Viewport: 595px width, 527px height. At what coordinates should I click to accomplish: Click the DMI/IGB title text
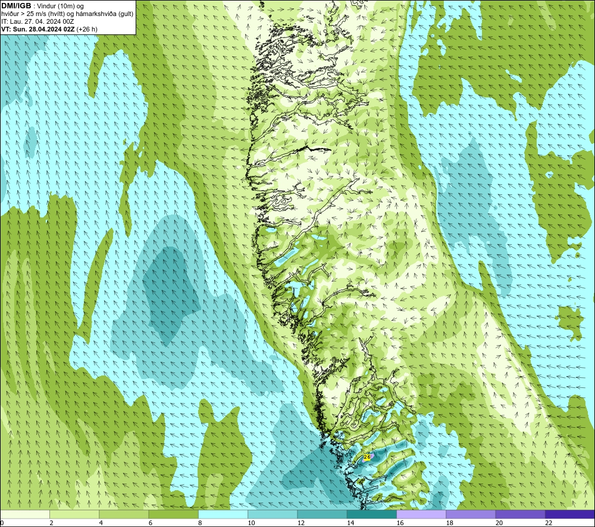(x=16, y=6)
